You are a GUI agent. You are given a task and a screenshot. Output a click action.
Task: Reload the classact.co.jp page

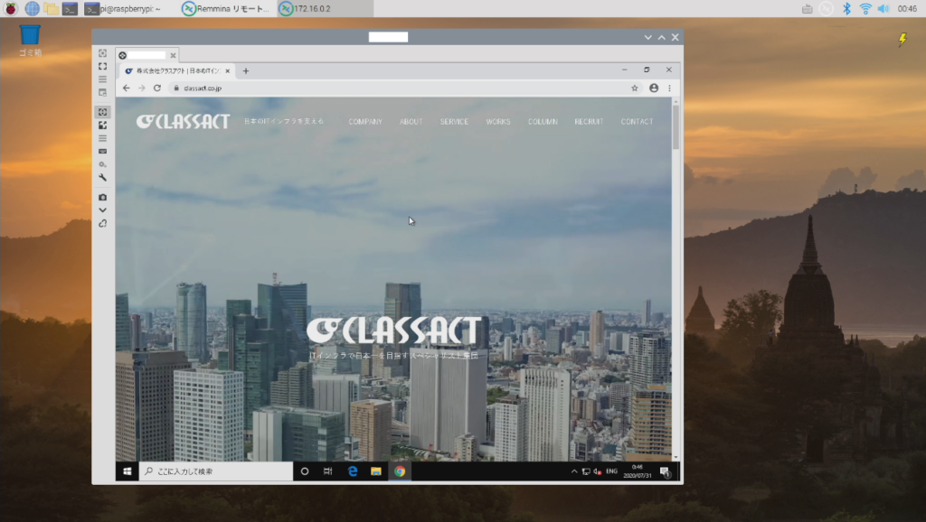click(157, 88)
